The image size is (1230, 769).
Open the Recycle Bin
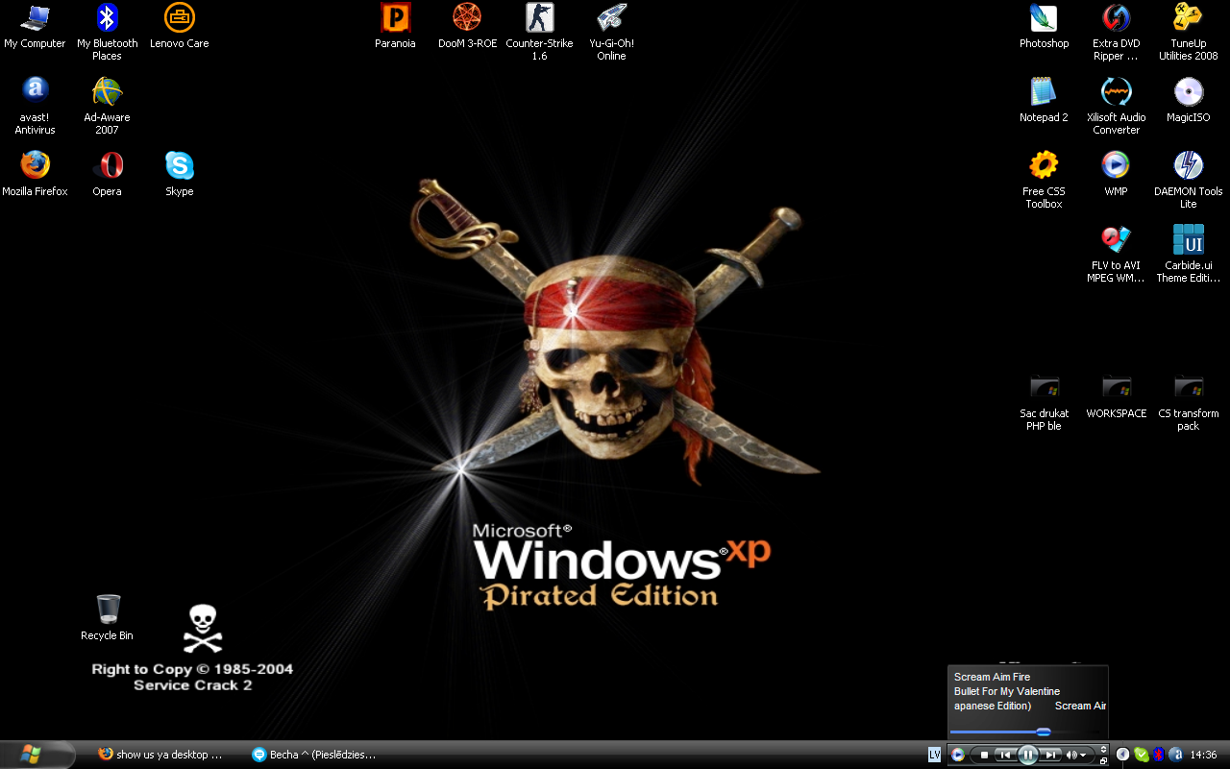click(107, 618)
